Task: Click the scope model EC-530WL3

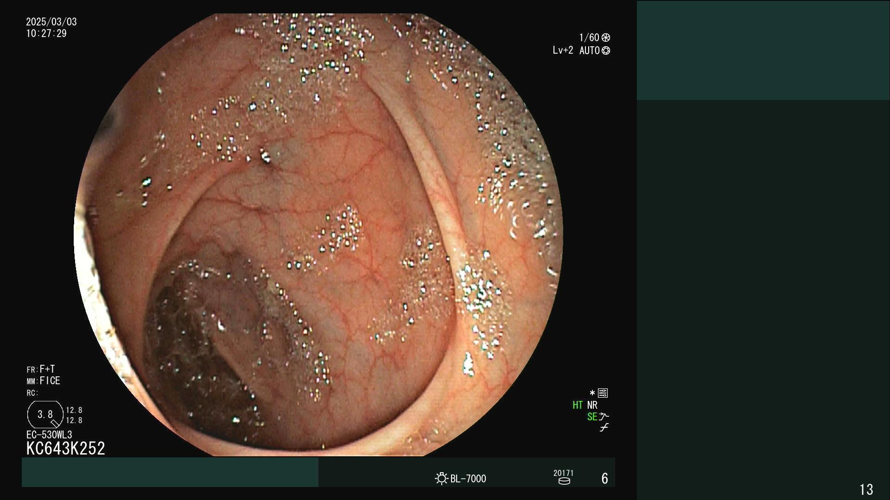Action: tap(49, 435)
